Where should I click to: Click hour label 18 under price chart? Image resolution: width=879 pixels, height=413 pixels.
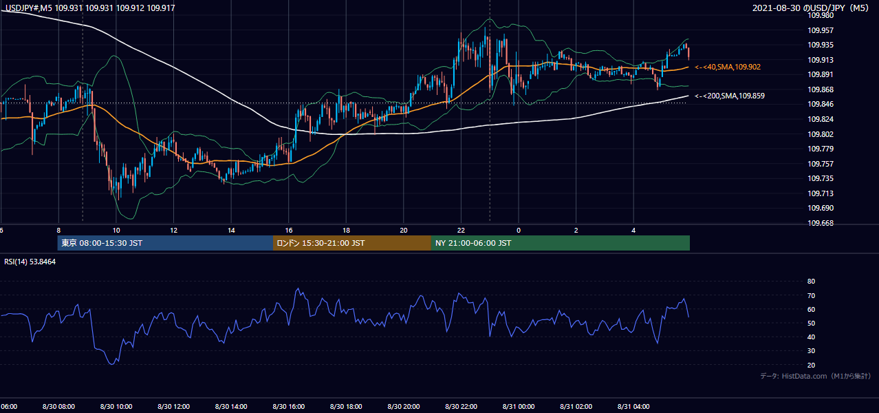click(346, 230)
